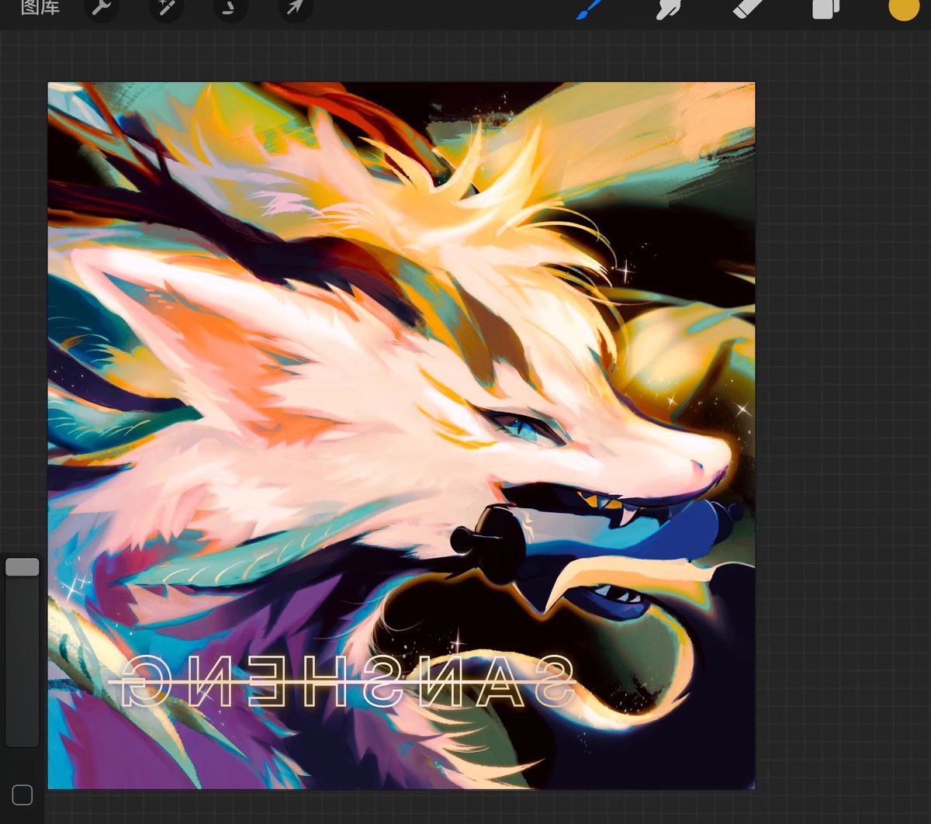The image size is (931, 824).
Task: Select the Eraser tool
Action: tap(749, 9)
